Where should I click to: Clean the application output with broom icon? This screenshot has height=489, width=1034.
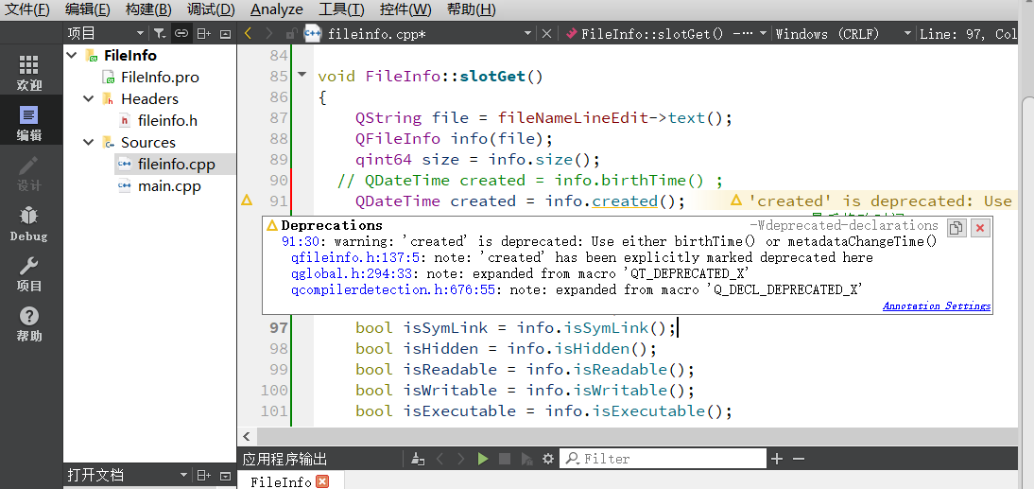pyautogui.click(x=417, y=459)
